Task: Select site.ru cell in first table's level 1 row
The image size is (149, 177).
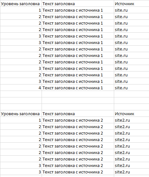Action: pos(132,10)
